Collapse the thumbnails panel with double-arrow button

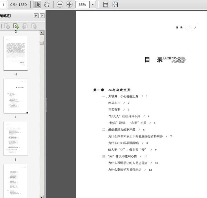36,16
